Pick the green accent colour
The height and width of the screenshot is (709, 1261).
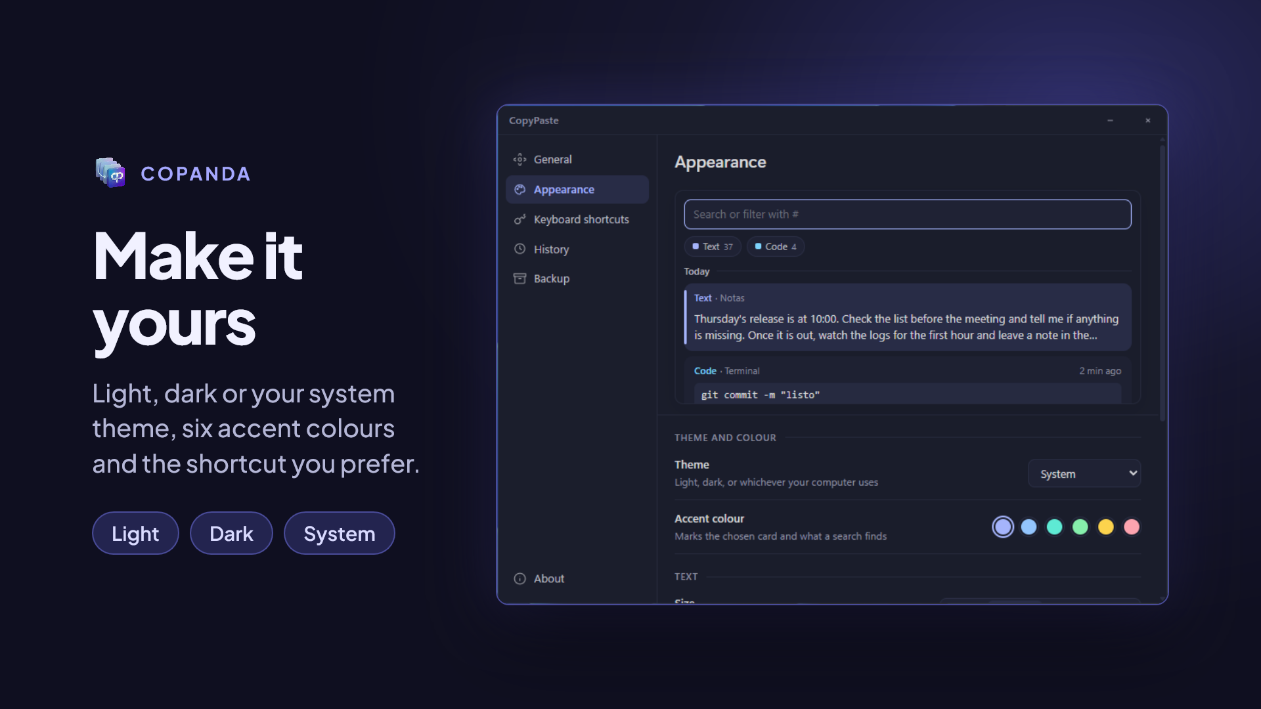1080,526
